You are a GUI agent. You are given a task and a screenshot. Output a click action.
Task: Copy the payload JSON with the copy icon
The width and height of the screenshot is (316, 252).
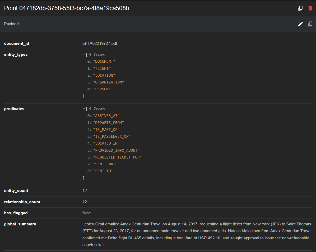click(x=310, y=24)
